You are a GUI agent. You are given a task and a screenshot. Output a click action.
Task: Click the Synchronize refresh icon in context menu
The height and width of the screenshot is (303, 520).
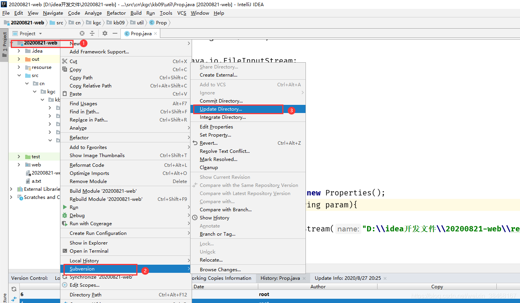pyautogui.click(x=65, y=277)
